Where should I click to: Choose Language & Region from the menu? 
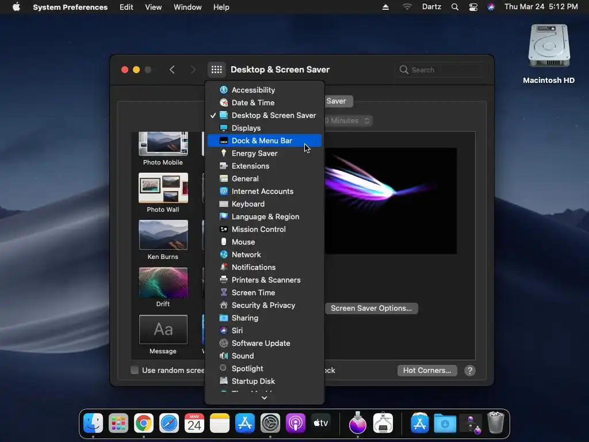tap(265, 216)
